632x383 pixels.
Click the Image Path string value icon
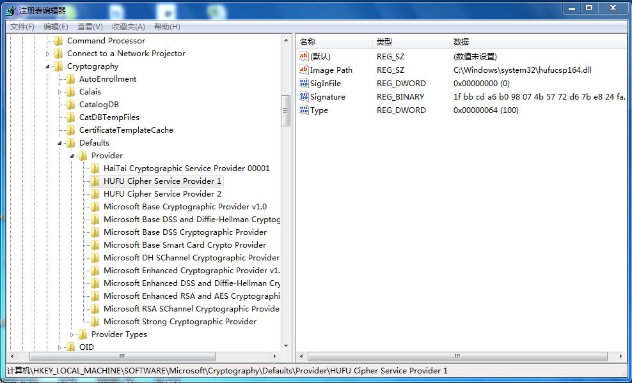304,70
